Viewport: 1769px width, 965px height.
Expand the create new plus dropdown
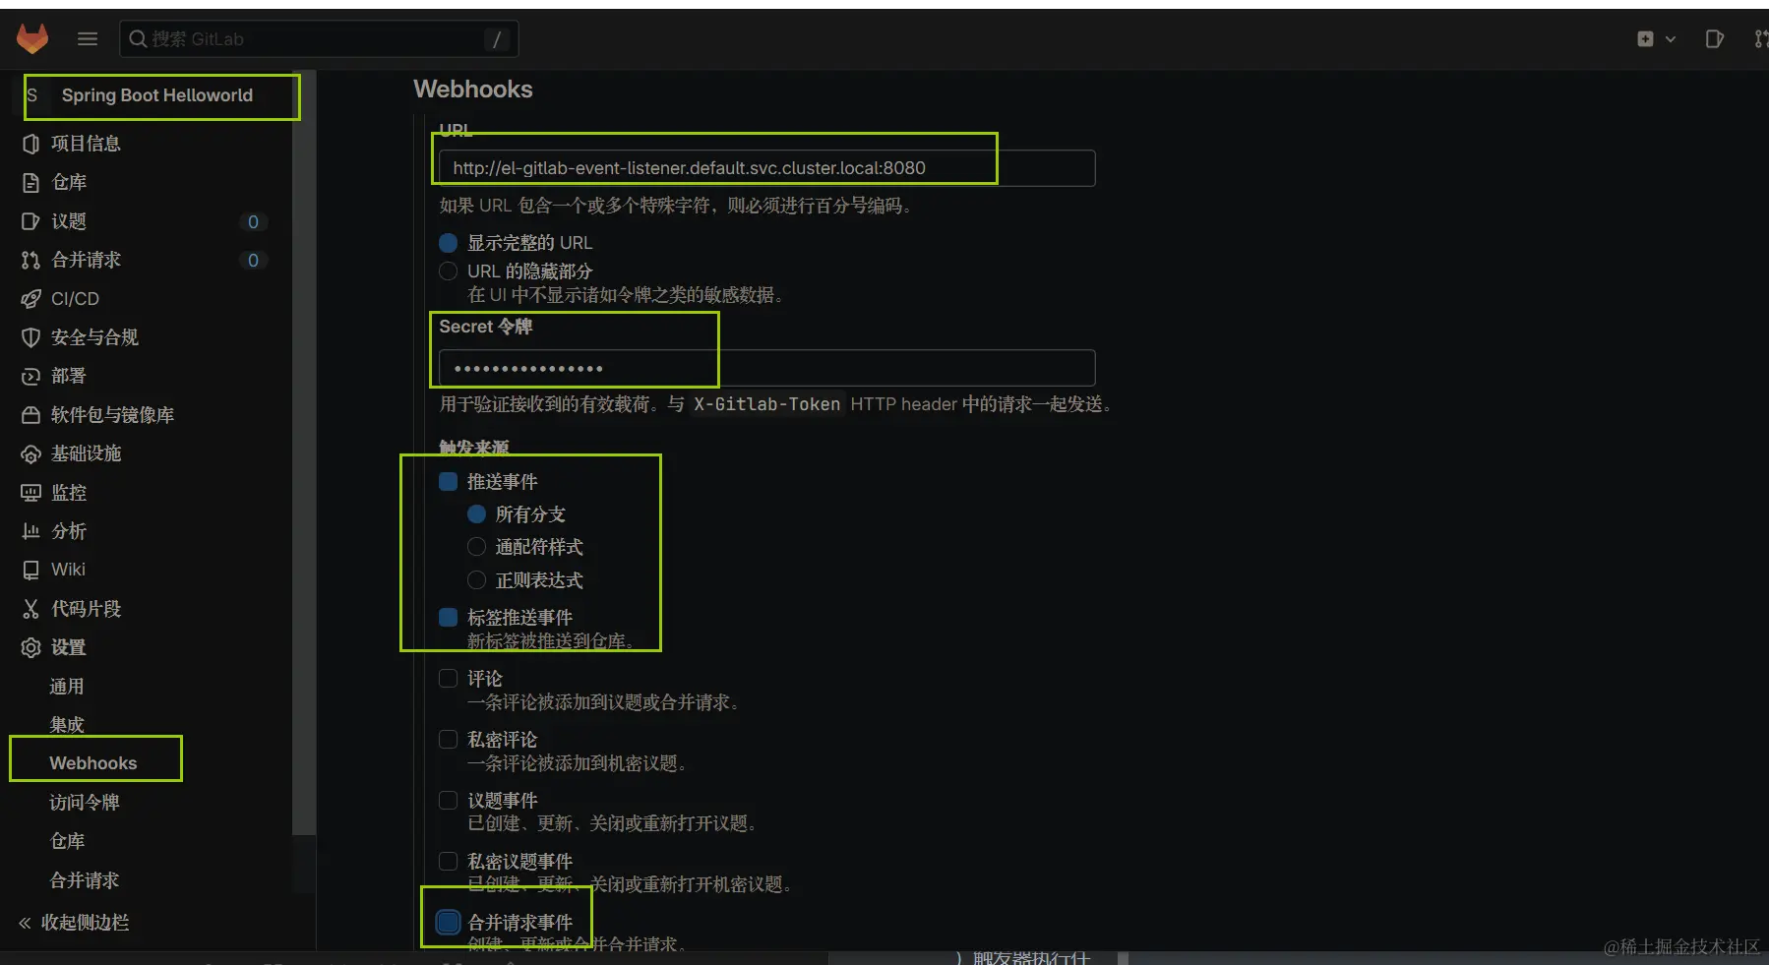[1656, 38]
